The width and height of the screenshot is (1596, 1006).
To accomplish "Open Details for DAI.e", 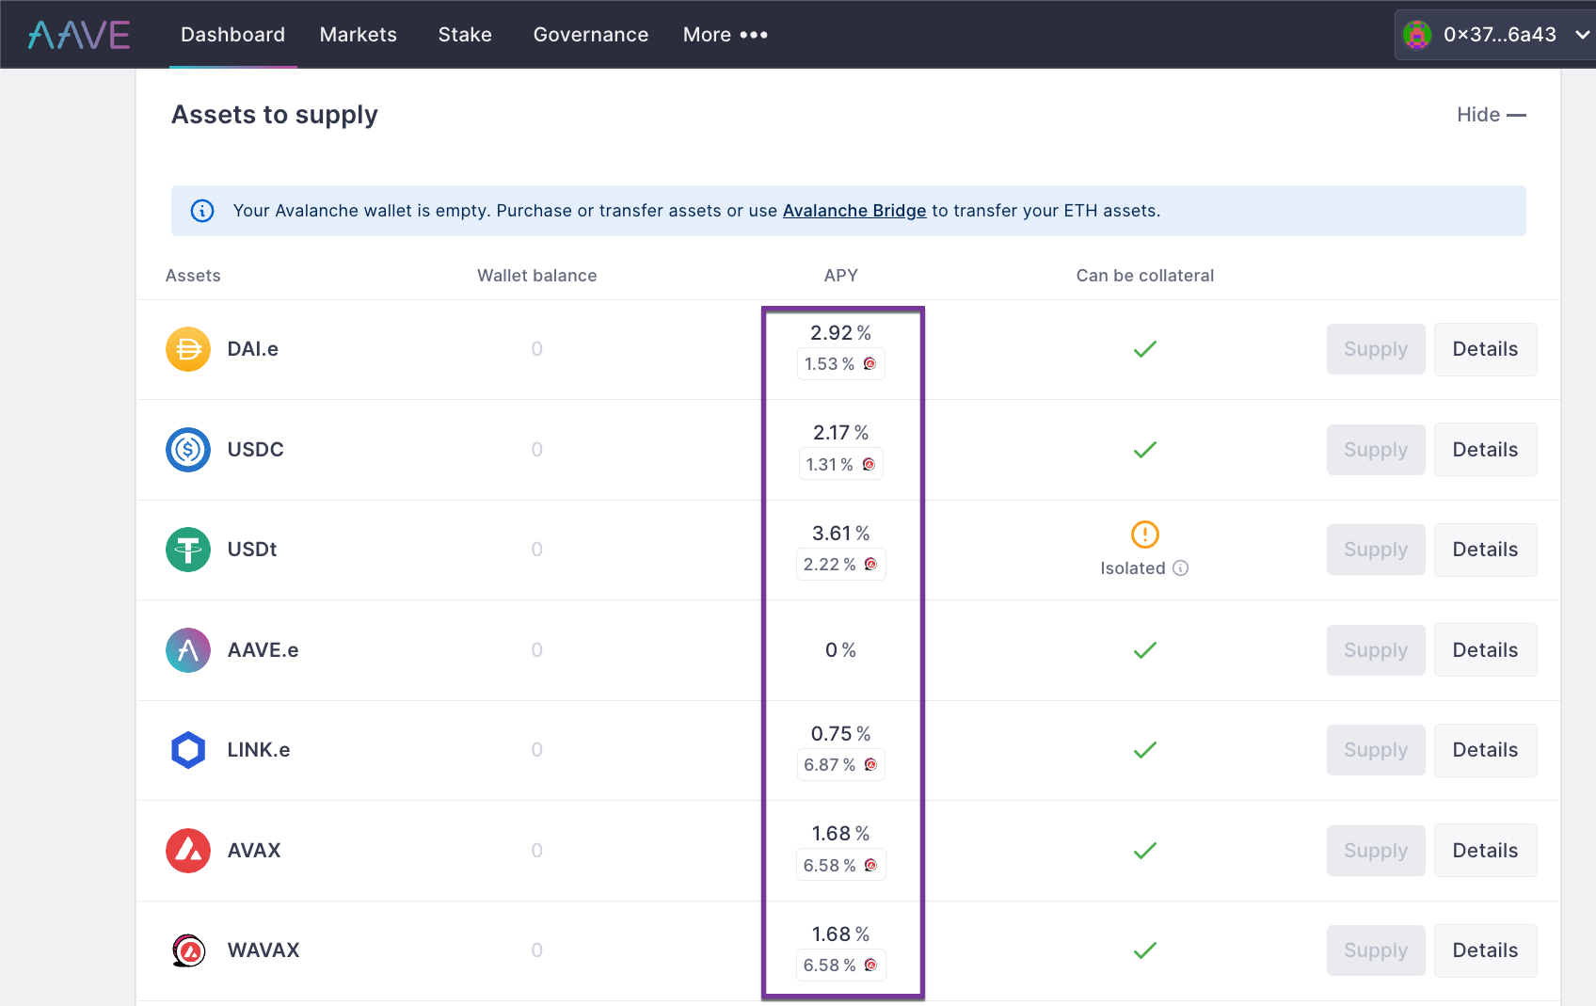I will click(x=1485, y=349).
